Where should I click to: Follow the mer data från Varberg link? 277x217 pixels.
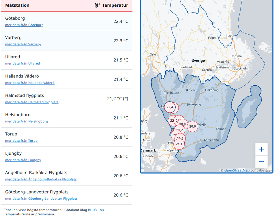pyautogui.click(x=23, y=44)
